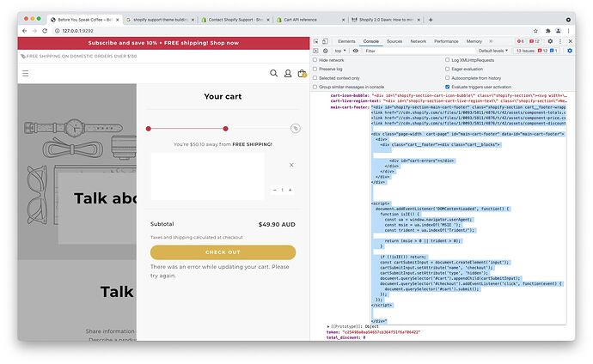Click the main-cart-footer key in console
Image resolution: width=593 pixels, height=364 pixels.
(350, 107)
